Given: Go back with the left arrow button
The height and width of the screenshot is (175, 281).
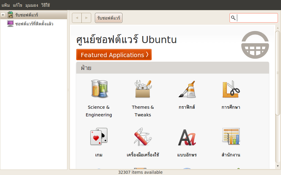Looking at the screenshot, I should tap(77, 18).
